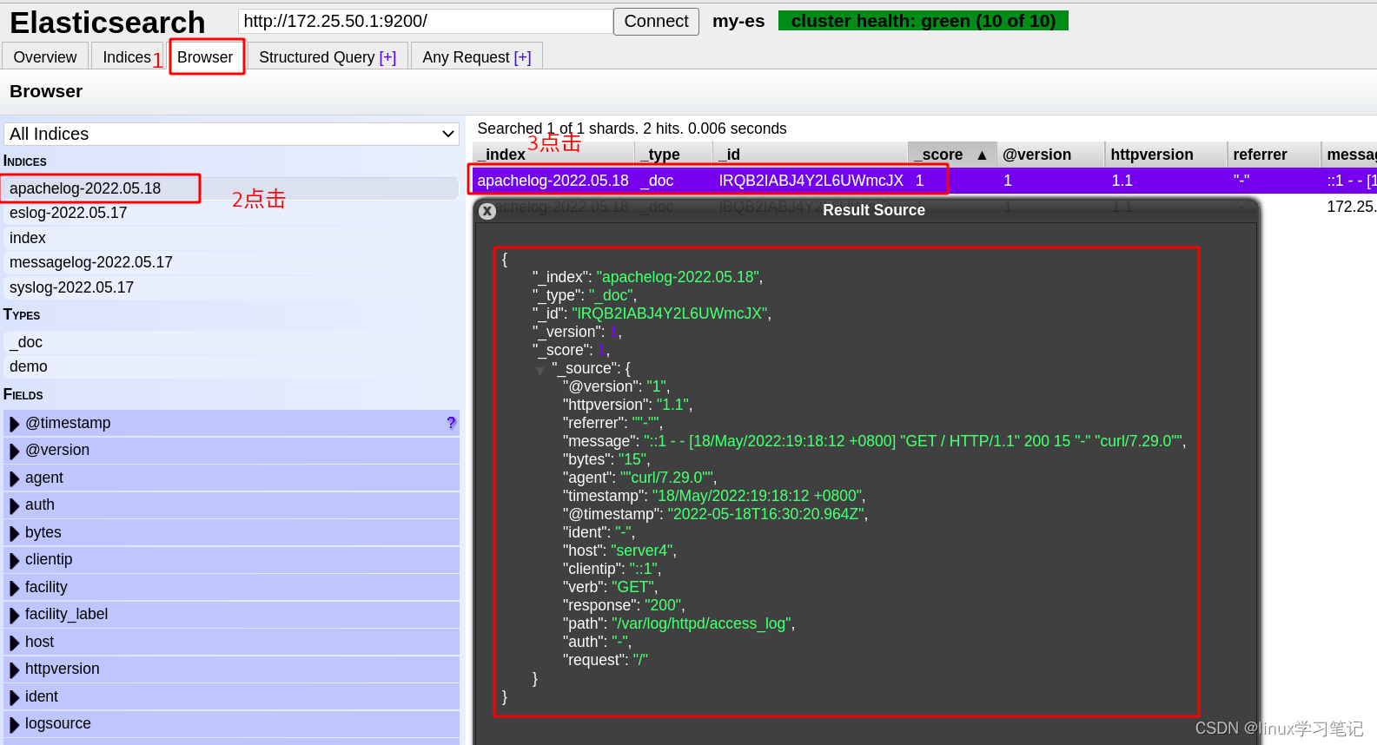Expand the logsource field filter
The image size is (1377, 745).
pyautogui.click(x=15, y=724)
